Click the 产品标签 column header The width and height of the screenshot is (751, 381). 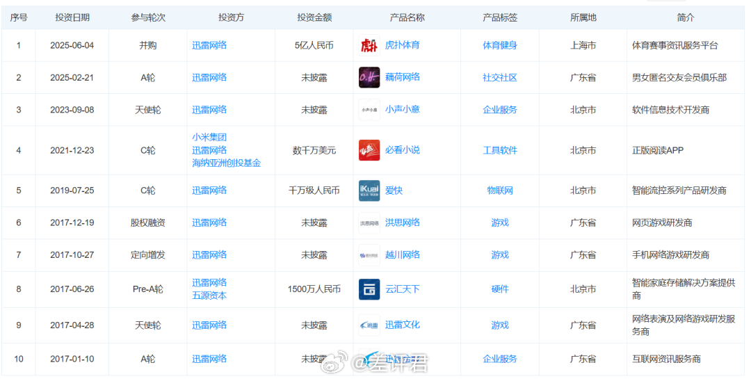(x=499, y=17)
